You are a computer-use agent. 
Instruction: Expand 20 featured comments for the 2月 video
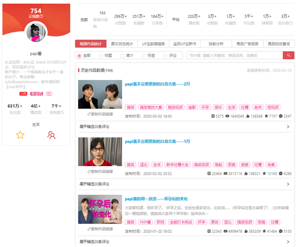tap(184, 126)
